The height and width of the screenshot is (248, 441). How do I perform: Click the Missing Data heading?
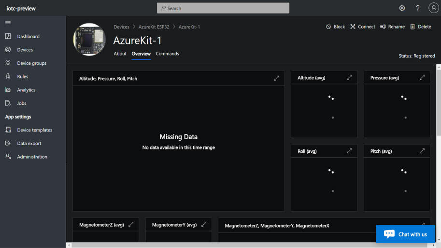tap(178, 137)
